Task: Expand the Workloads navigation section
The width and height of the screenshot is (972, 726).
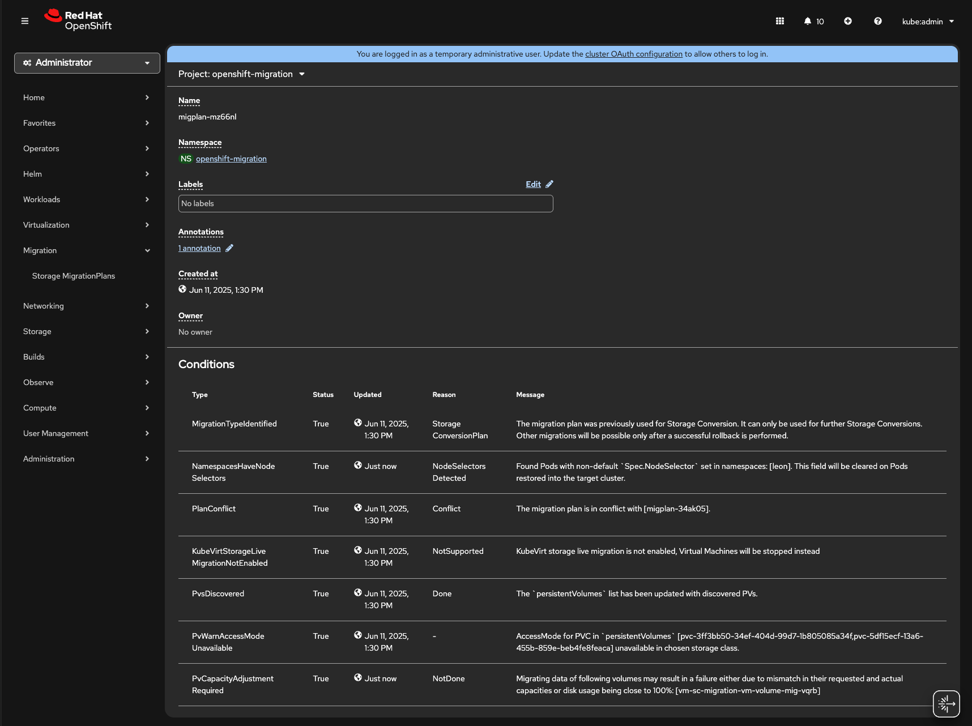Action: click(x=86, y=199)
